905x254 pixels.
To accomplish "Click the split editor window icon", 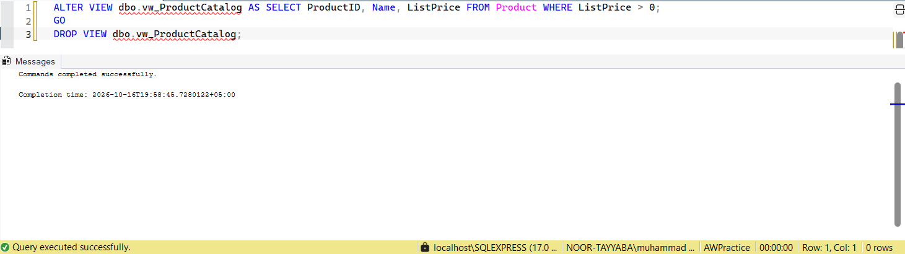I will (x=899, y=9).
